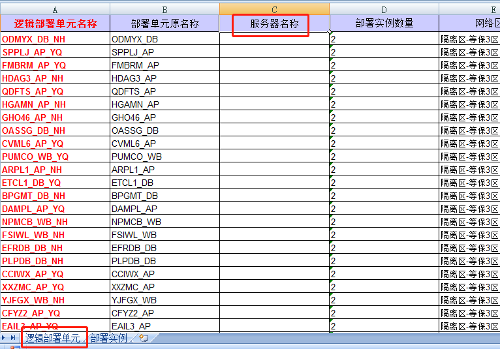Select cell CCIWX_AP_YQ
The image size is (500, 349).
point(55,274)
